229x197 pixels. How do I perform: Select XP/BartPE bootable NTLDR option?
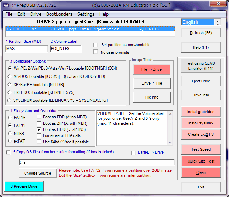(x=10, y=85)
